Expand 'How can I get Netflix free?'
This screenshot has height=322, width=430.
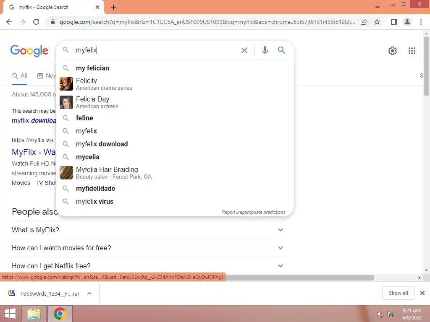[x=149, y=266]
